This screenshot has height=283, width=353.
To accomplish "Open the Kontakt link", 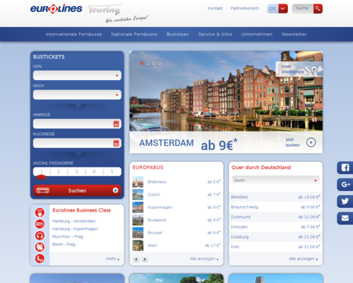I will [x=215, y=8].
